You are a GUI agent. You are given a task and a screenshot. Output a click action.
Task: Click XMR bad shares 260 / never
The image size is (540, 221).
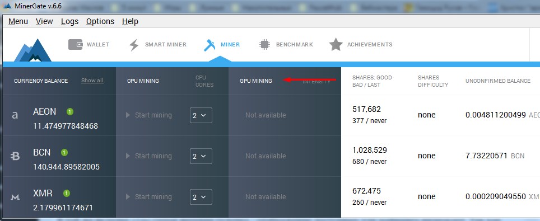[x=370, y=203]
